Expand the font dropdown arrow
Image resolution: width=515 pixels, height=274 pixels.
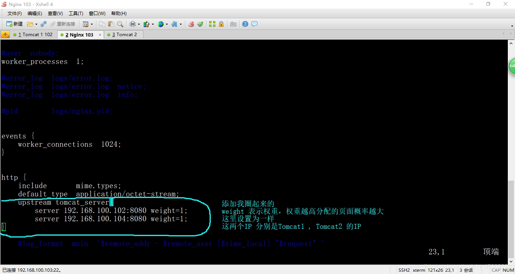pos(181,24)
